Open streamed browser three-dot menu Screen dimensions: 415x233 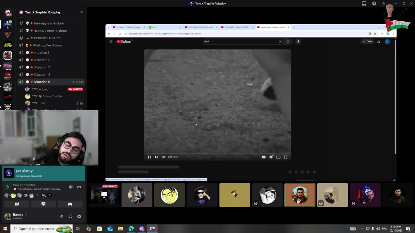(393, 34)
